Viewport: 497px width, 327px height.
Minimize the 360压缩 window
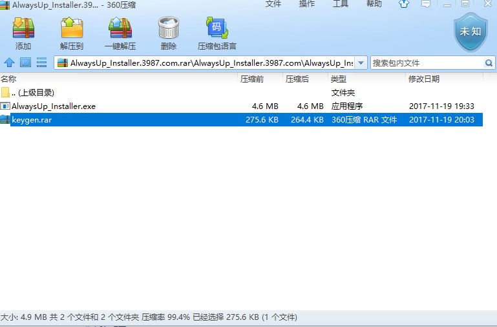[447, 4]
